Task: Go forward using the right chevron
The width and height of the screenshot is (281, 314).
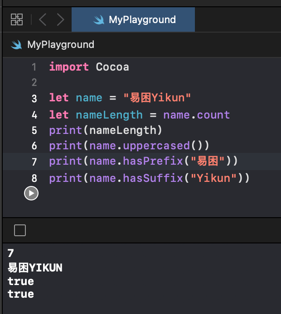Action: pyautogui.click(x=61, y=19)
